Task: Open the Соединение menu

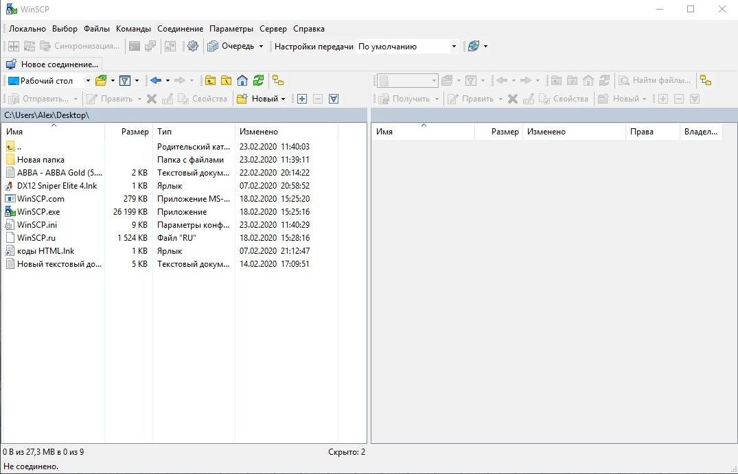Action: 181,29
